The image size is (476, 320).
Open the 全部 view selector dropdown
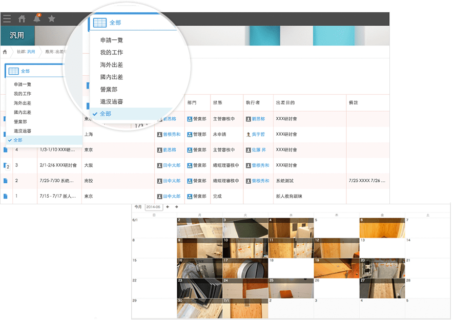tap(35, 71)
